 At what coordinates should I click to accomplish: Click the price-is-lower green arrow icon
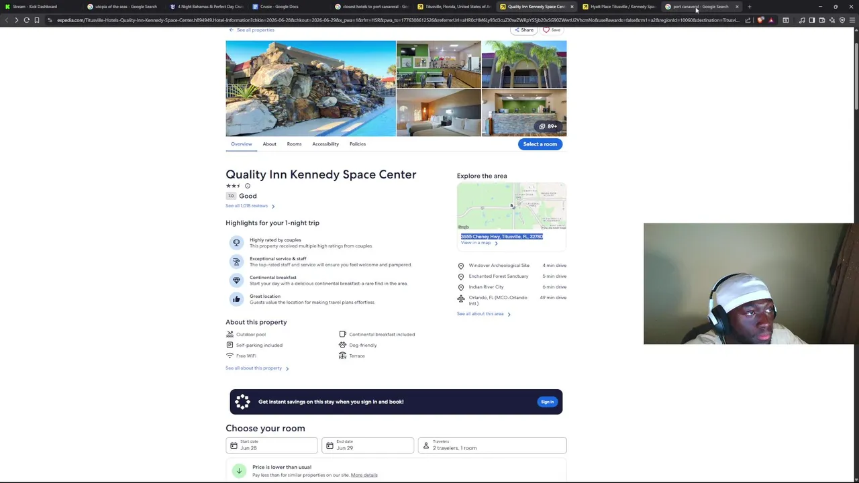[239, 471]
